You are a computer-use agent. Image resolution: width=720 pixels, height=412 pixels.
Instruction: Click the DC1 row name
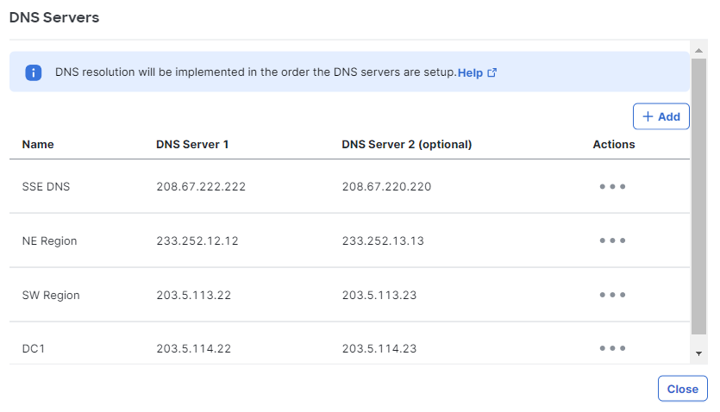click(x=34, y=349)
